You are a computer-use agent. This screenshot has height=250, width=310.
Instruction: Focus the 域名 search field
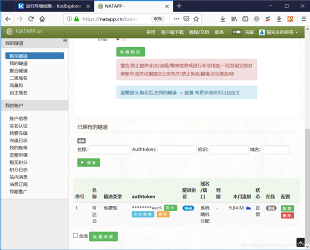275,150
